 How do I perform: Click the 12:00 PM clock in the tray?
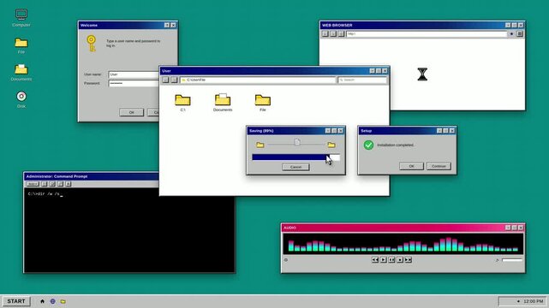pyautogui.click(x=534, y=301)
